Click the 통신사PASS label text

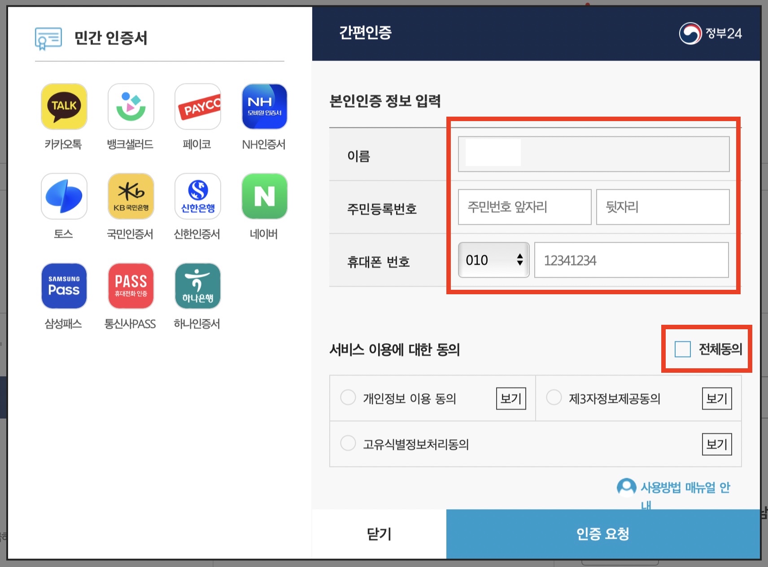point(130,323)
